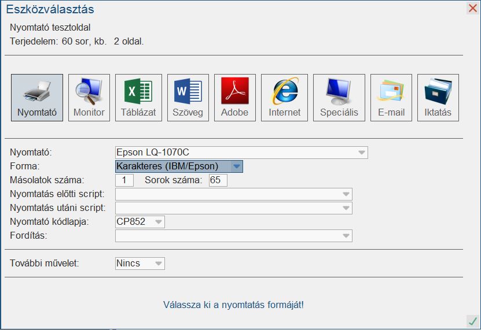Open the Forma dropdown showing Karakteres (IBM/Epson)
Image resolution: width=481 pixels, height=330 pixels.
pyautogui.click(x=179, y=166)
